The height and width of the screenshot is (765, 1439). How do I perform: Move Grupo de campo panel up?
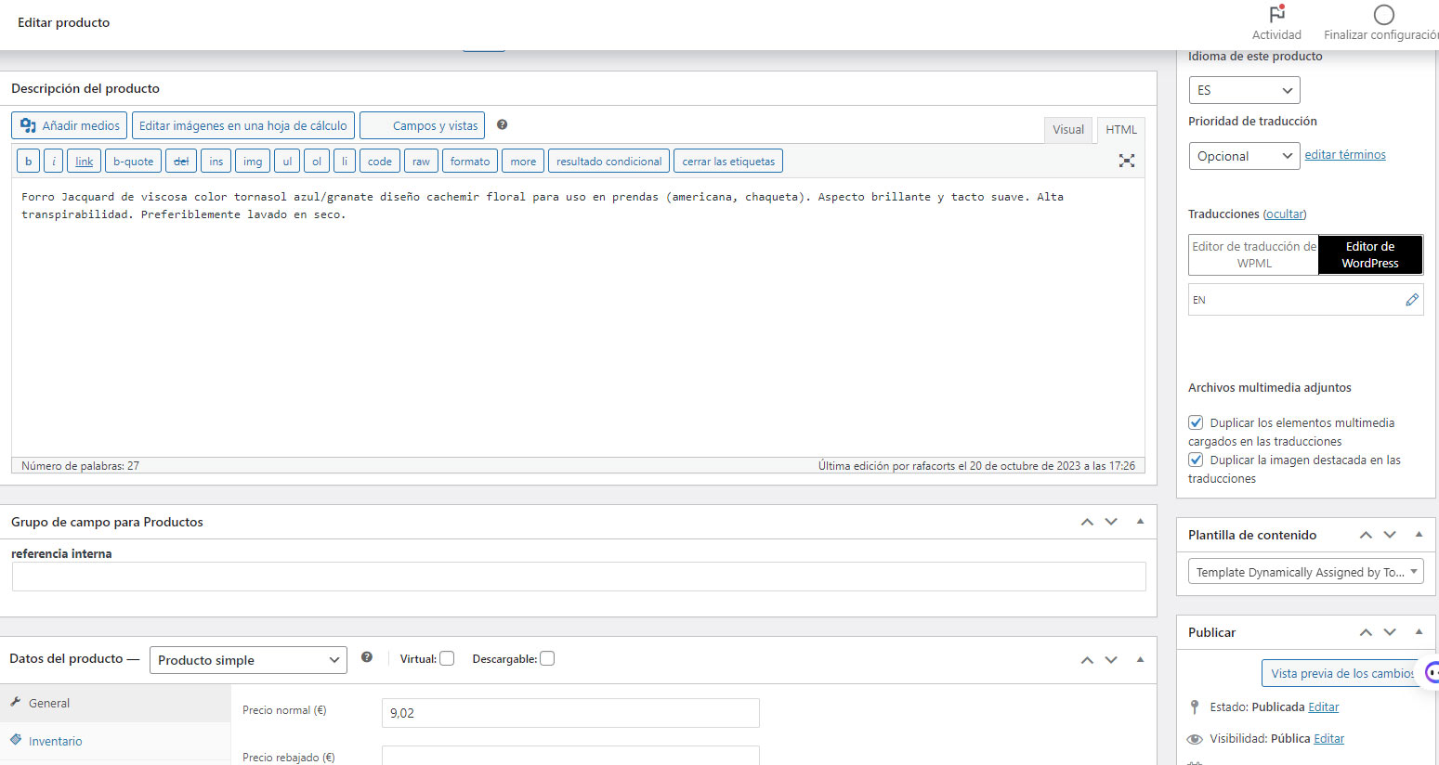(x=1087, y=522)
